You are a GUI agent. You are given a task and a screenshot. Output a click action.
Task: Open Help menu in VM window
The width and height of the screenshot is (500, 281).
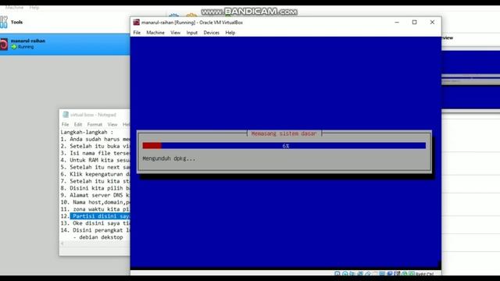230,33
